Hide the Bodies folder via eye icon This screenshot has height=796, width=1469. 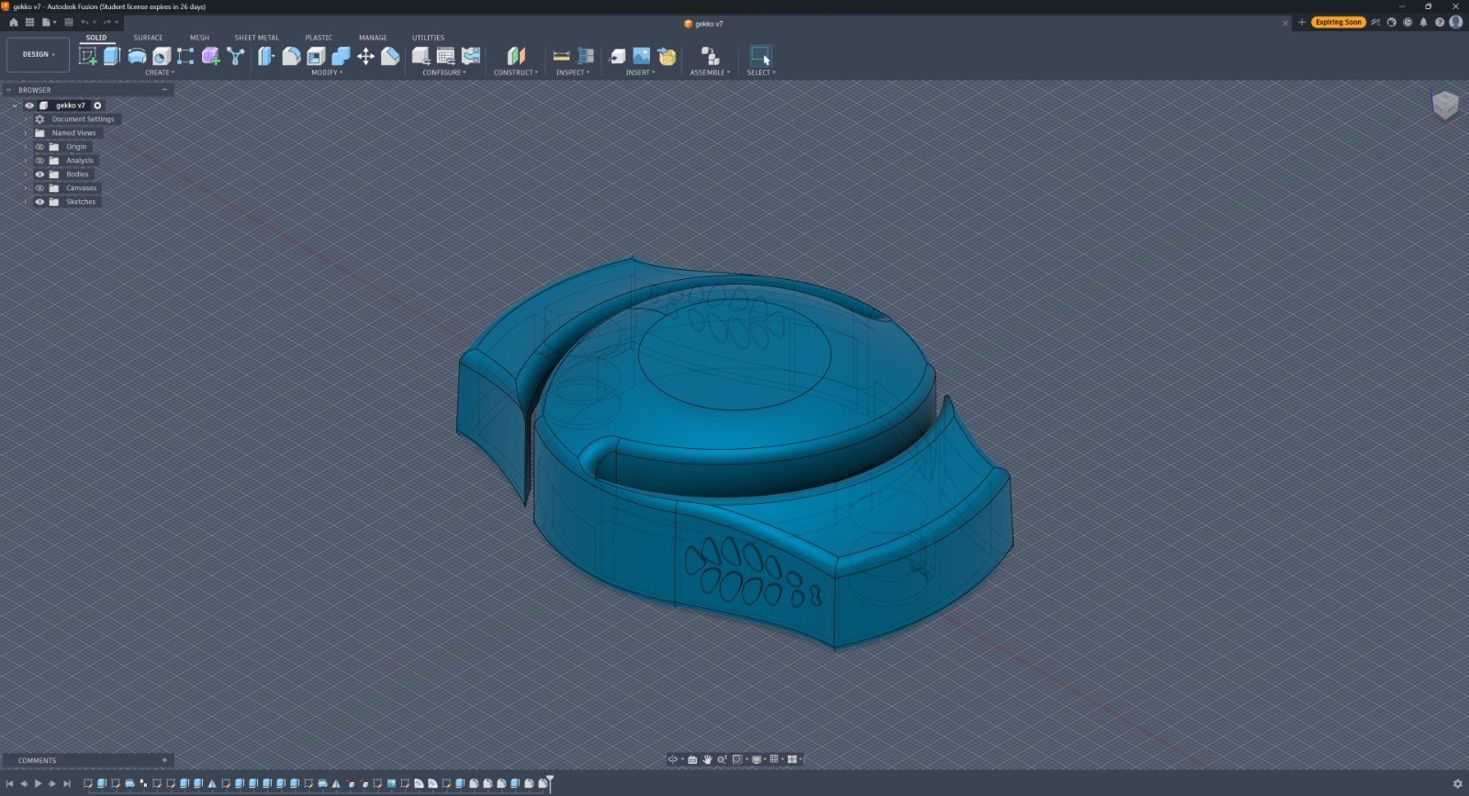pos(39,174)
